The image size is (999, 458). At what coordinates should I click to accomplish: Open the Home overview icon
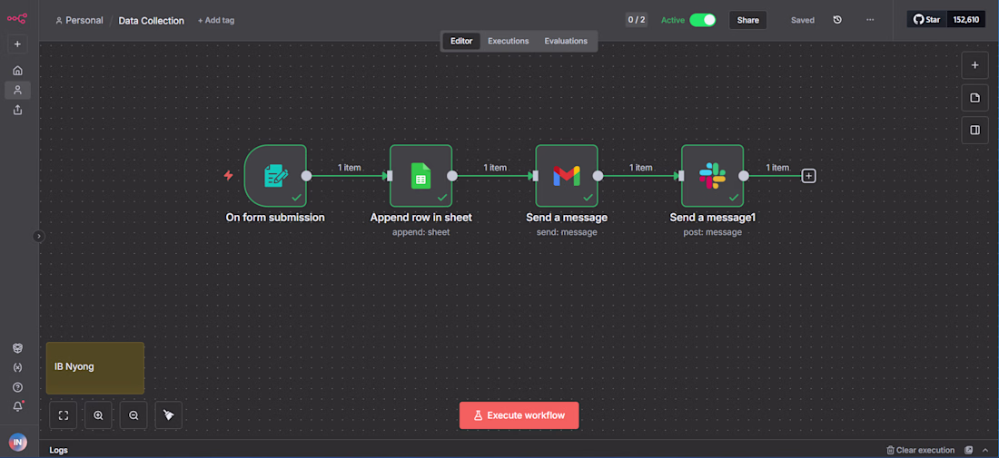point(17,71)
